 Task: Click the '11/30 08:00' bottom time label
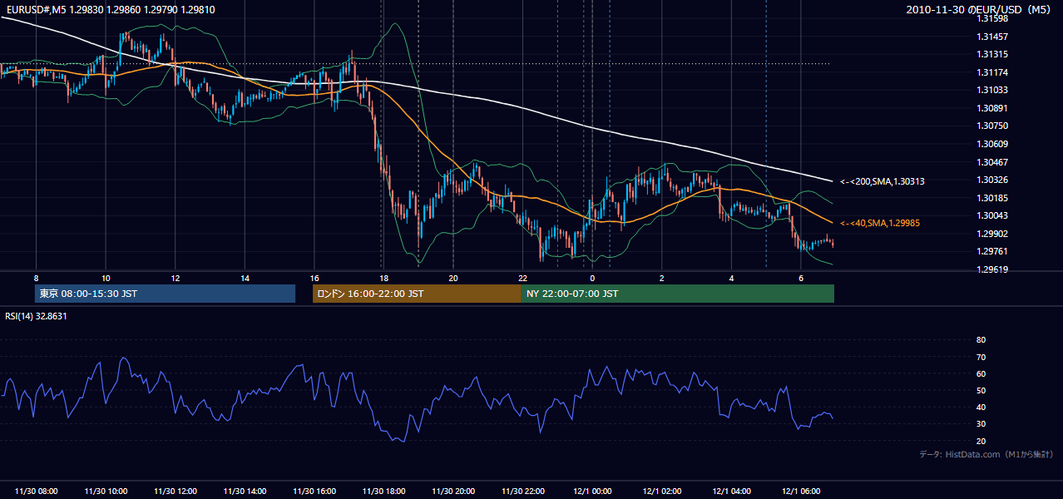37,492
